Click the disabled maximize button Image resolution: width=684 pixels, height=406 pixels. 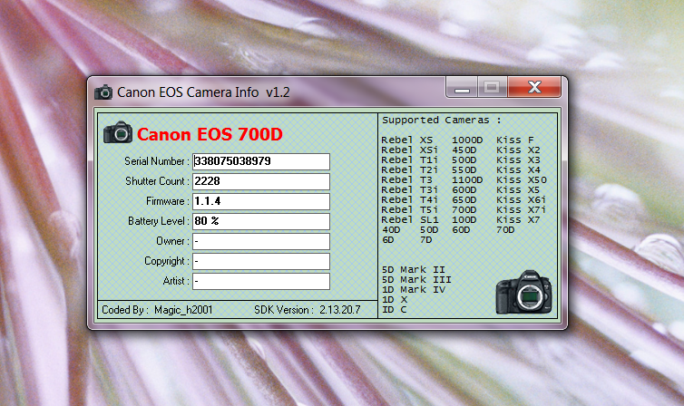pos(492,88)
